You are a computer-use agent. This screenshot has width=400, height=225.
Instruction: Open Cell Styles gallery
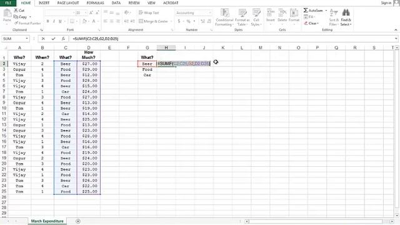pyautogui.click(x=256, y=17)
